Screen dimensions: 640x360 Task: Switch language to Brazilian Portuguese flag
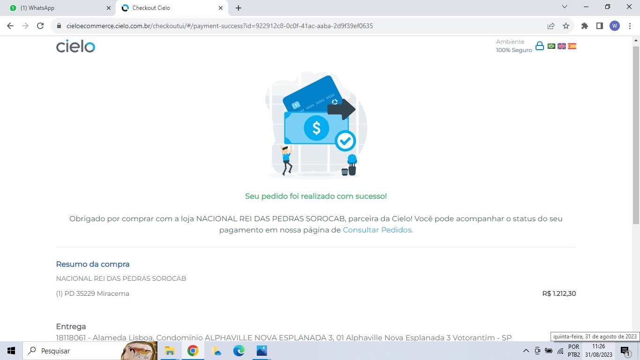pyautogui.click(x=551, y=46)
